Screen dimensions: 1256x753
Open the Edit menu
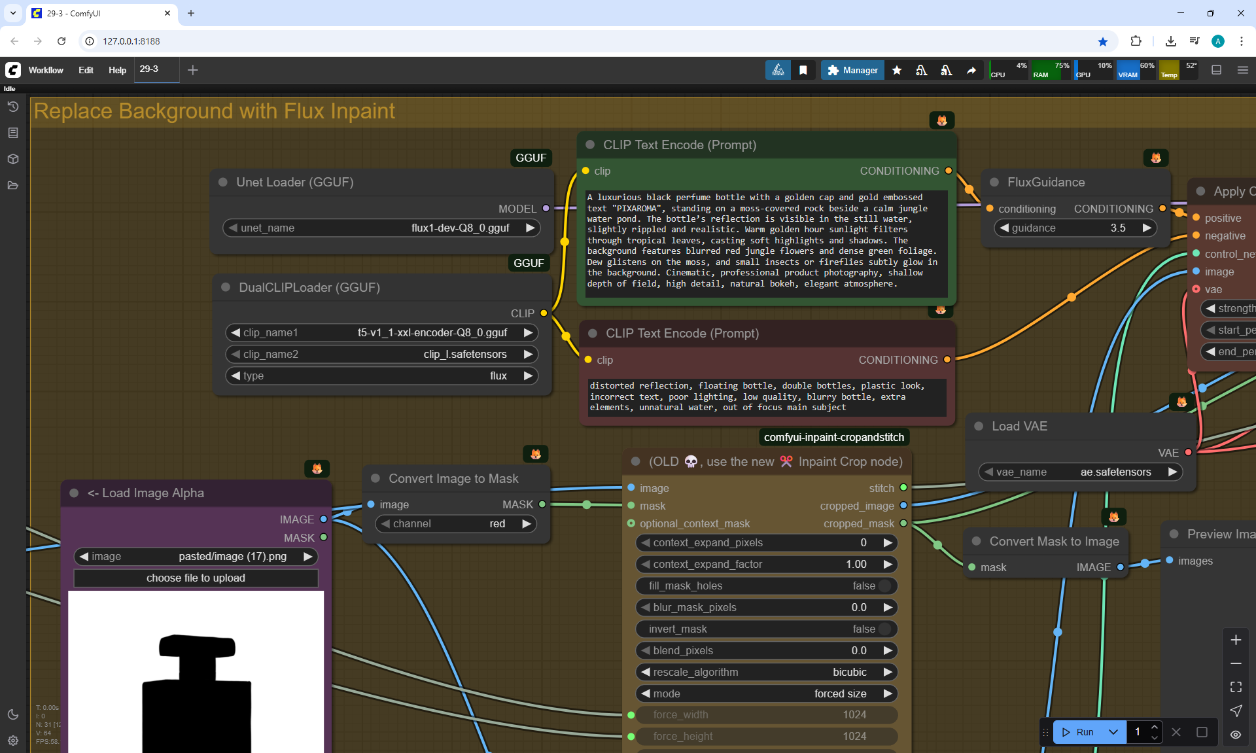tap(86, 70)
